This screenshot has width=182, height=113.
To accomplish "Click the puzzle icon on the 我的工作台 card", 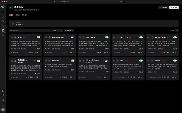I will pyautogui.click(x=118, y=37).
